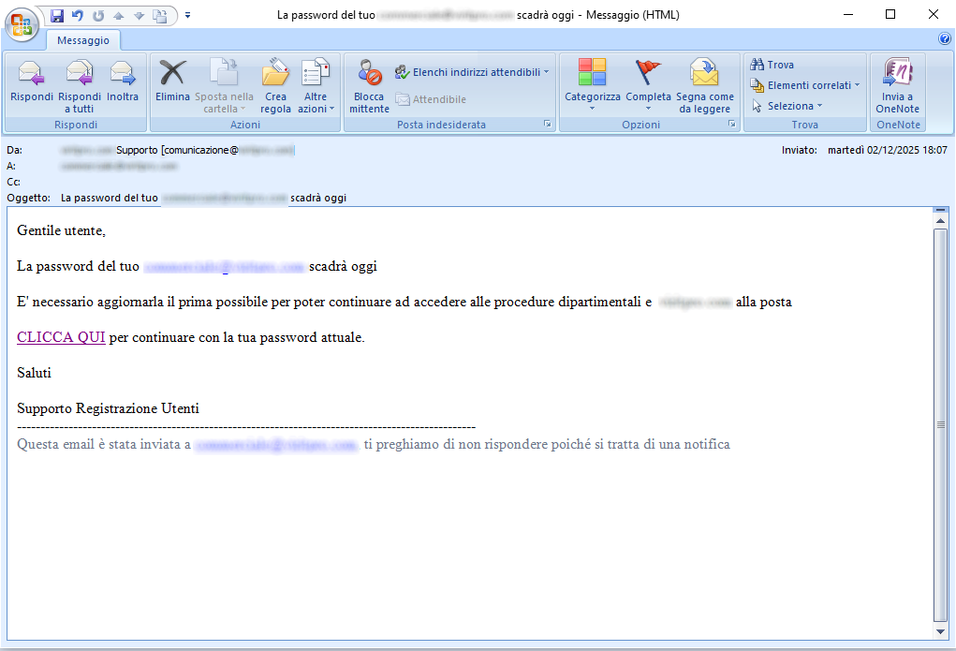Click the message body vertical scrollbar
The image size is (956, 651).
pyautogui.click(x=940, y=422)
